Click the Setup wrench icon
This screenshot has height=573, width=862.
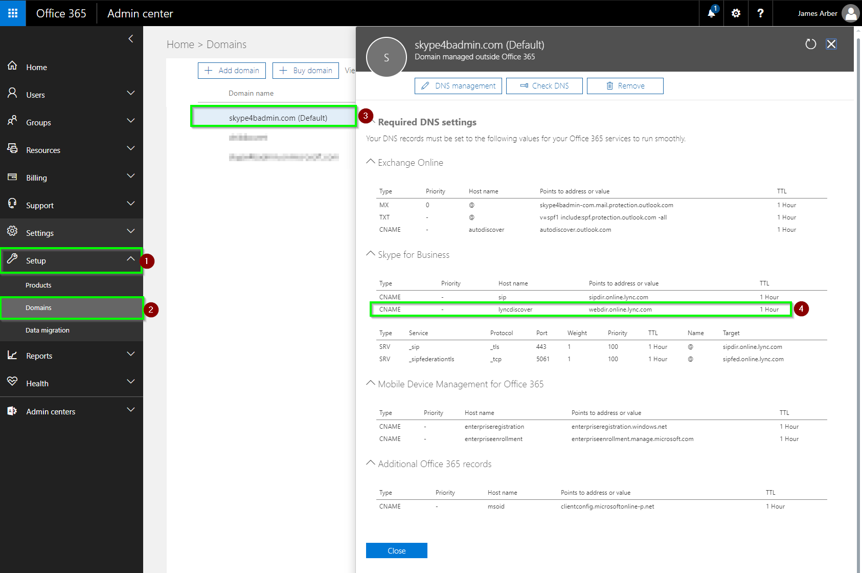[x=12, y=259]
